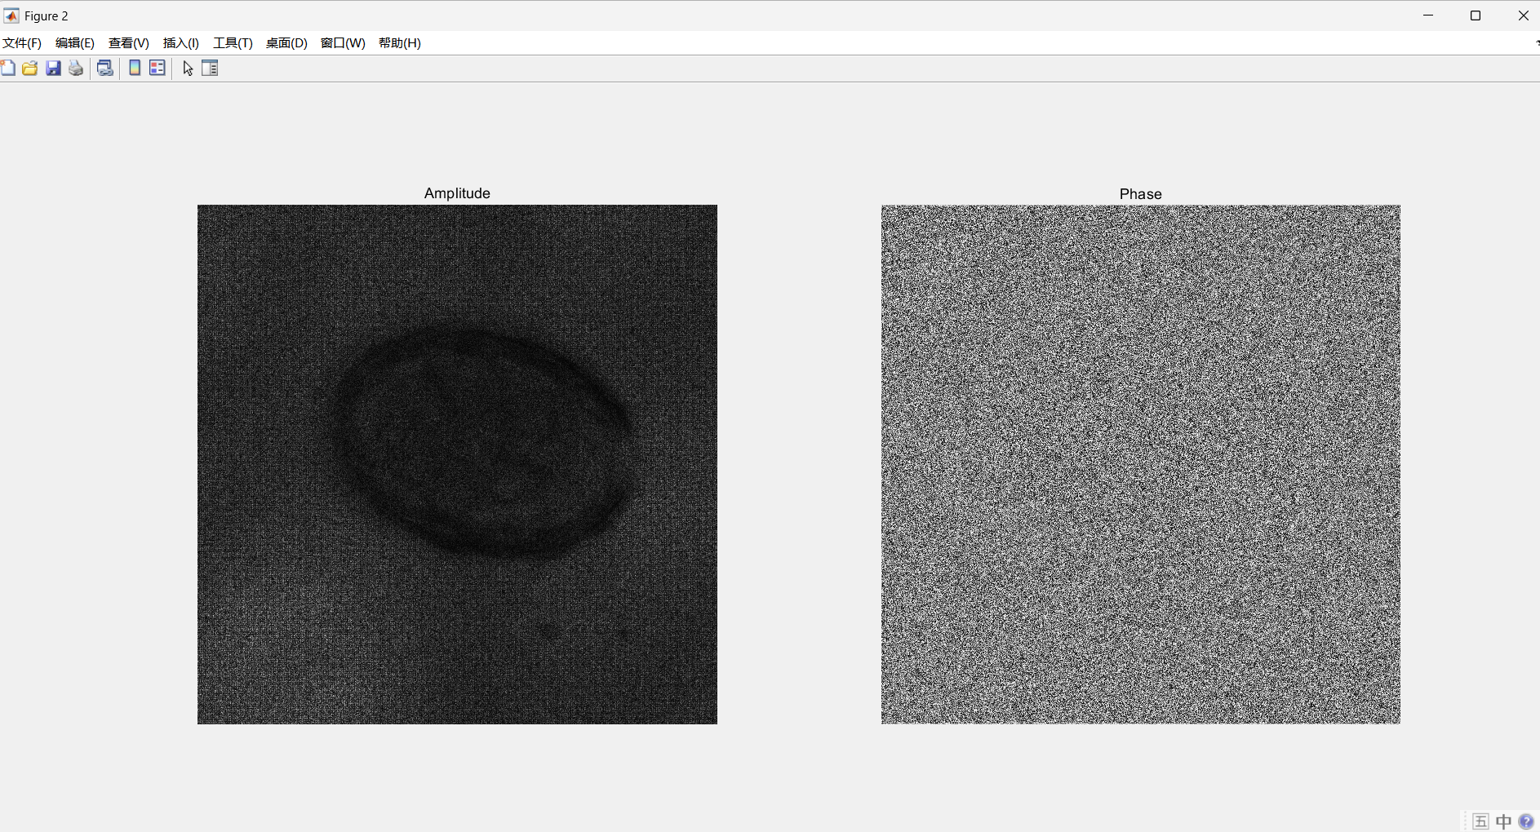Open the 工具(T) menu

233,43
